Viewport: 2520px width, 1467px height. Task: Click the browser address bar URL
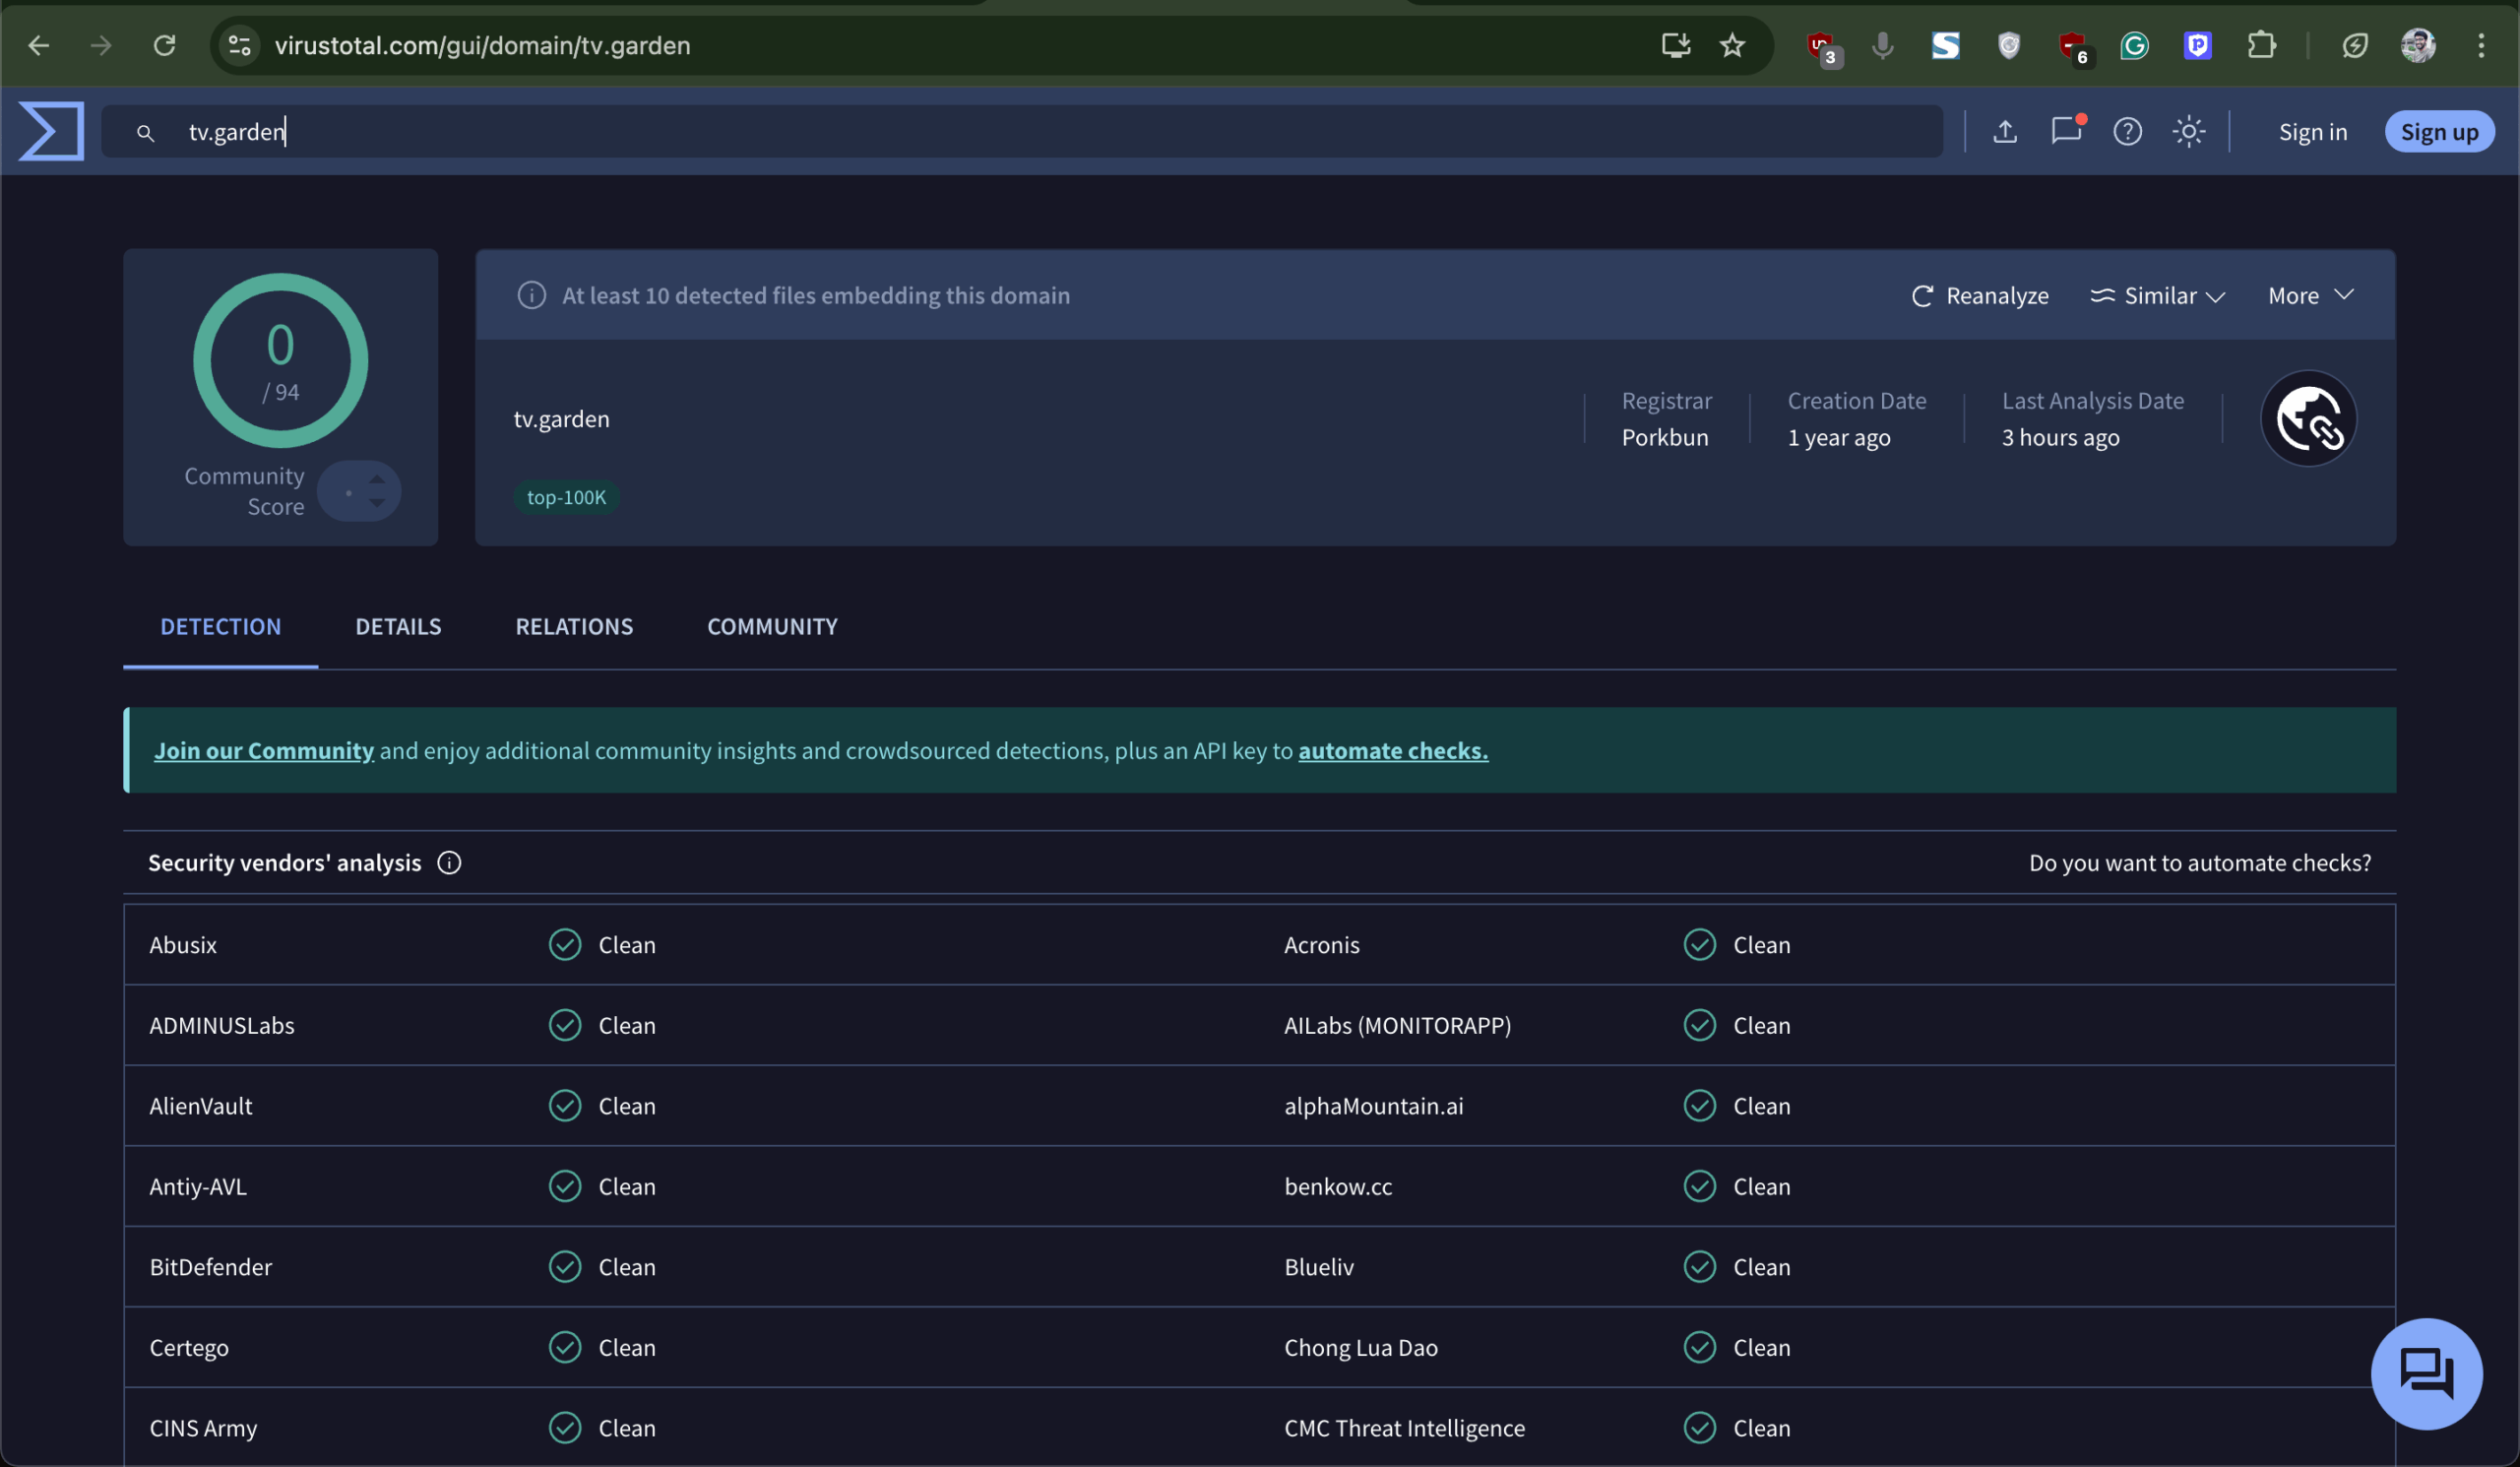pos(482,45)
